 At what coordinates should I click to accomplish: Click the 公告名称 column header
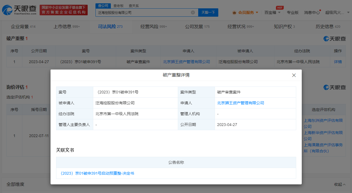pyautogui.click(x=176, y=162)
